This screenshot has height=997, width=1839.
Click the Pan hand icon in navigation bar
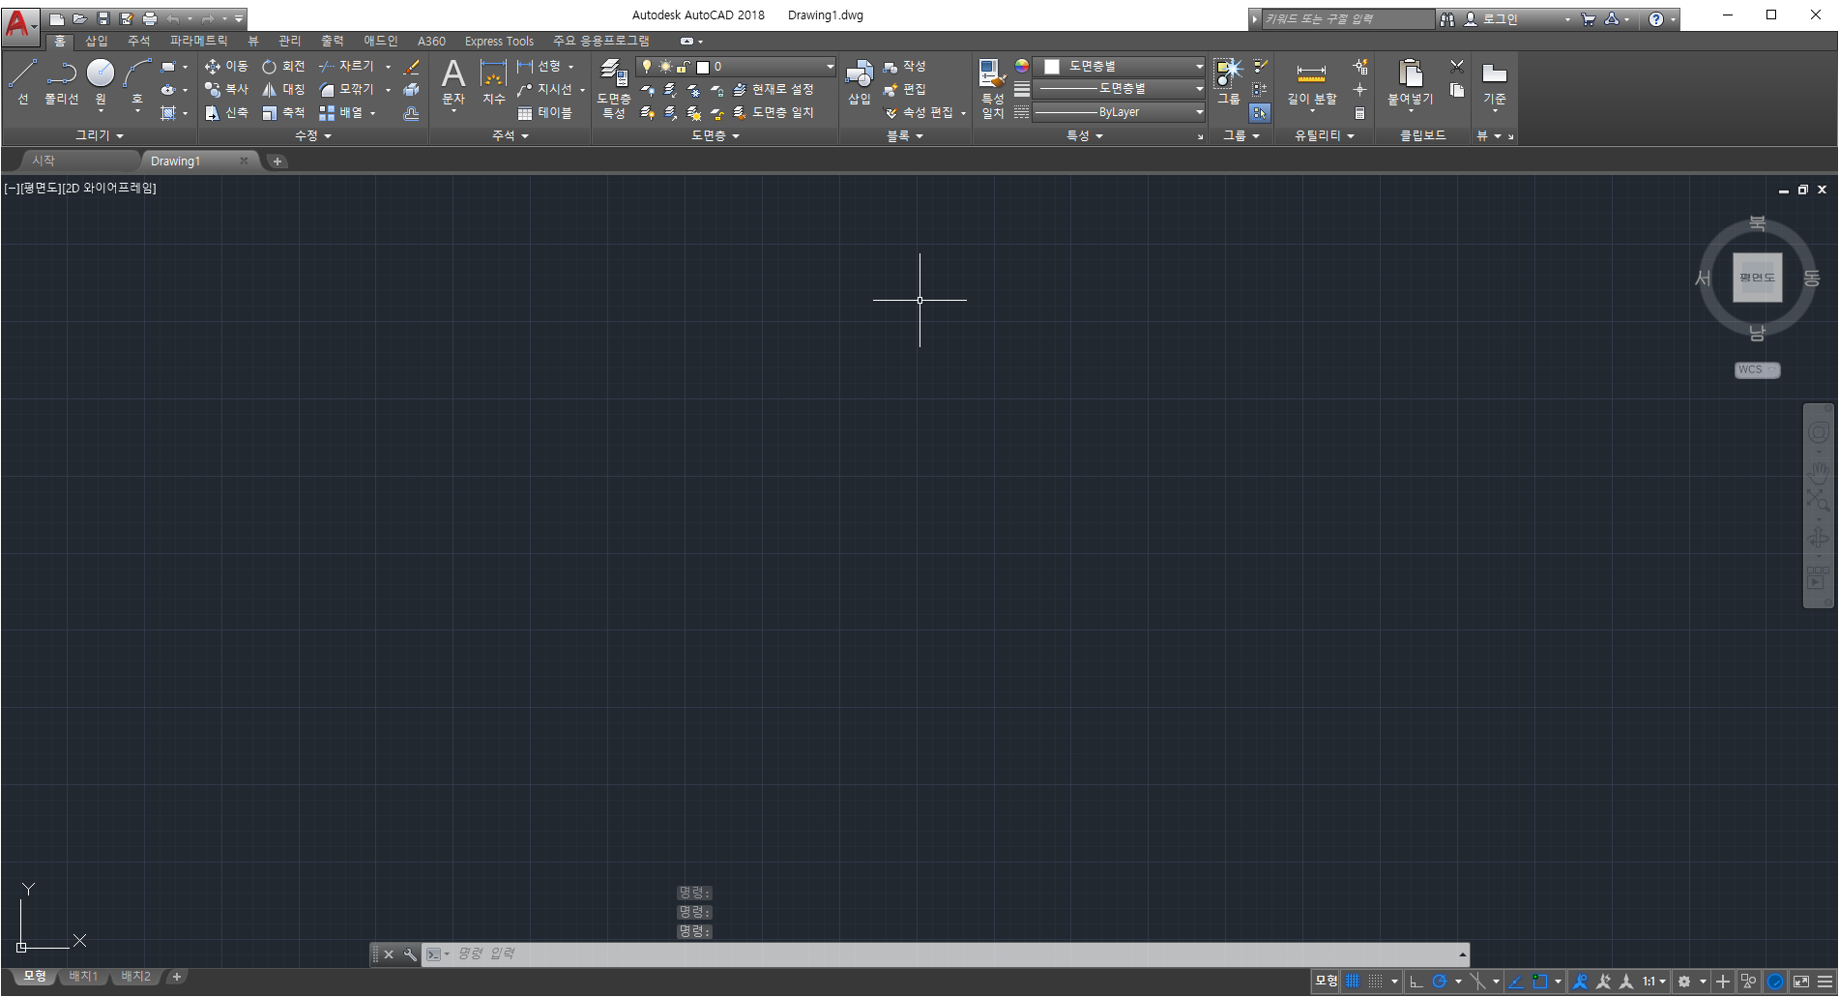tap(1819, 473)
